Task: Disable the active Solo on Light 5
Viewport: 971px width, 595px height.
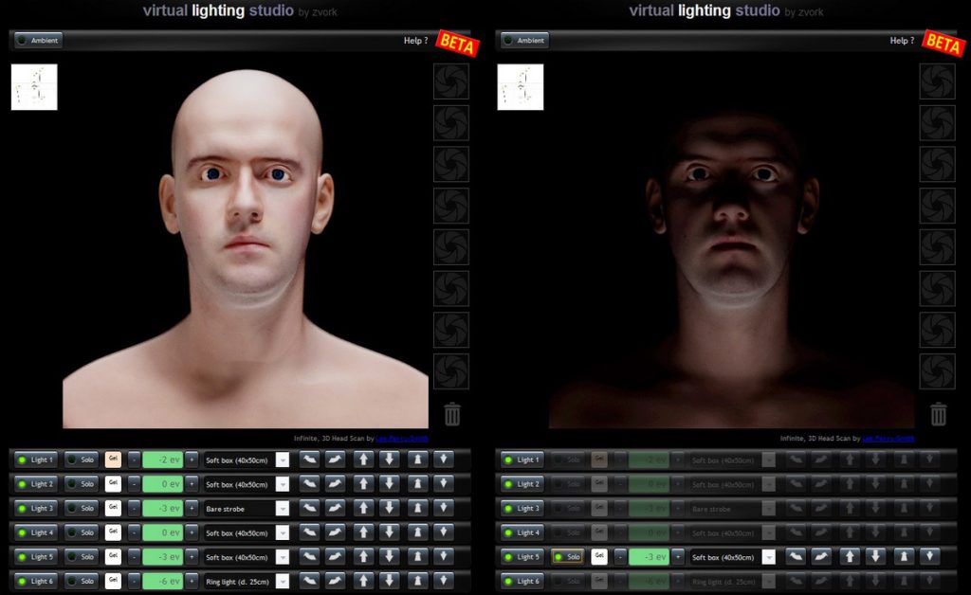Action: pos(568,557)
